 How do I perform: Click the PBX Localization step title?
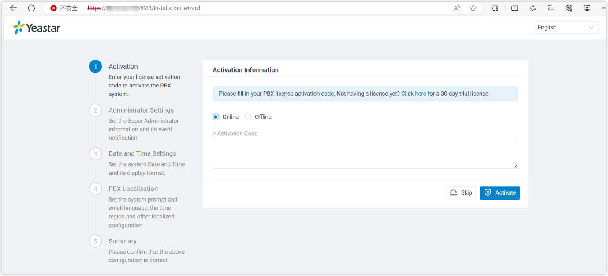[133, 189]
